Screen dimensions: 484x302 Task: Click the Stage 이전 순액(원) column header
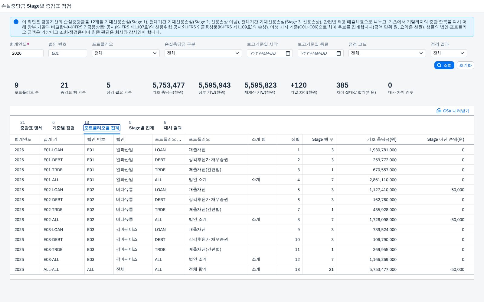433,139
